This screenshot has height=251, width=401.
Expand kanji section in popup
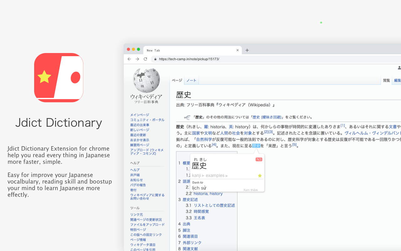coord(198,176)
